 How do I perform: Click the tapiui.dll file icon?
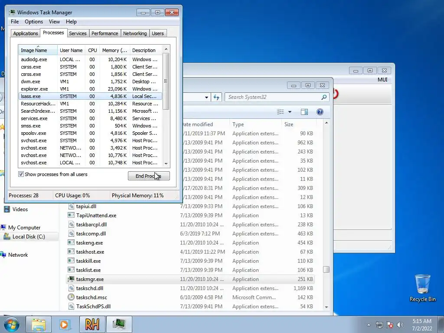(71, 206)
